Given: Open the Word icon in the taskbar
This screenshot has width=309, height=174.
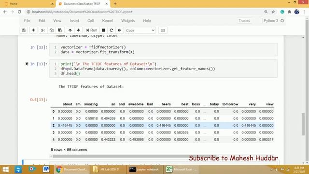Looking at the screenshot, I should (46, 170).
